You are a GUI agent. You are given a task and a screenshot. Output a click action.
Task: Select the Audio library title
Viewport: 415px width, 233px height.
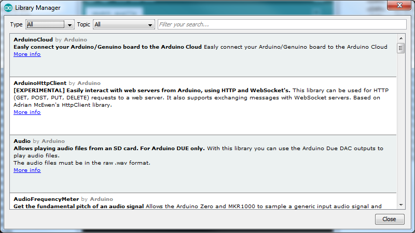22,141
